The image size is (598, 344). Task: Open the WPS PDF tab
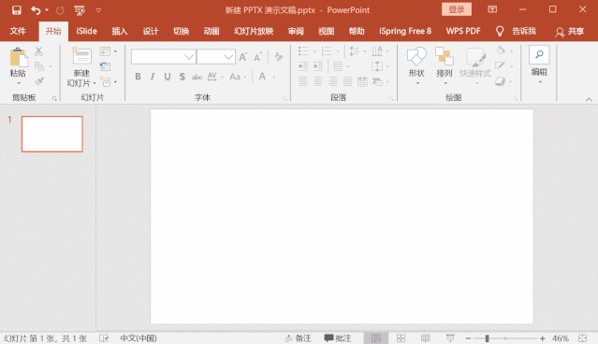tap(463, 31)
